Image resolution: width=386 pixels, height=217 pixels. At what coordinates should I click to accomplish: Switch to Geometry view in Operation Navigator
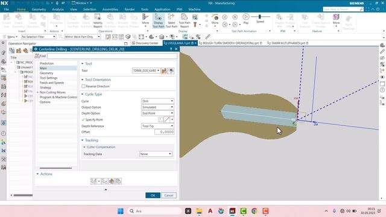25,51
